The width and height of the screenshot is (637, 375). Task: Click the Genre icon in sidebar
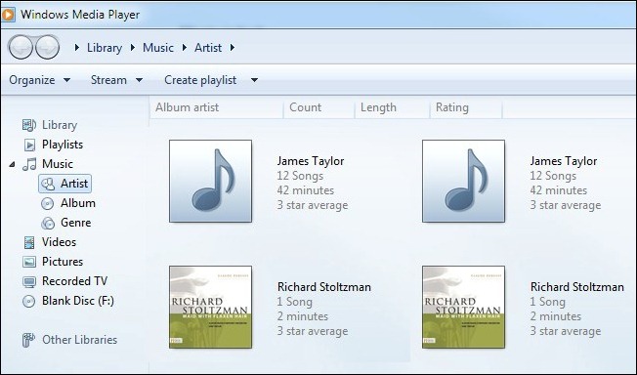pos(48,223)
